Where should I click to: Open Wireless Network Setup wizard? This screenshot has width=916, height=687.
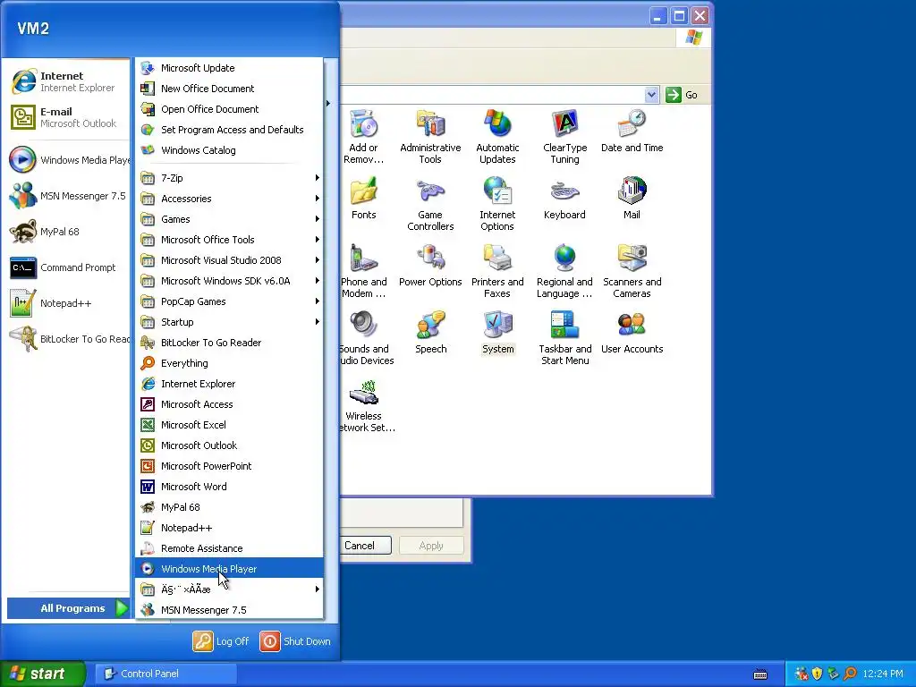point(366,405)
